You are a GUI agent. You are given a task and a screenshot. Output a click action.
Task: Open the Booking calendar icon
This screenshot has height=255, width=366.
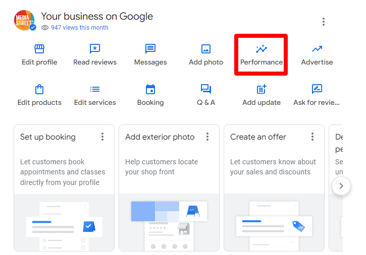[x=150, y=89]
